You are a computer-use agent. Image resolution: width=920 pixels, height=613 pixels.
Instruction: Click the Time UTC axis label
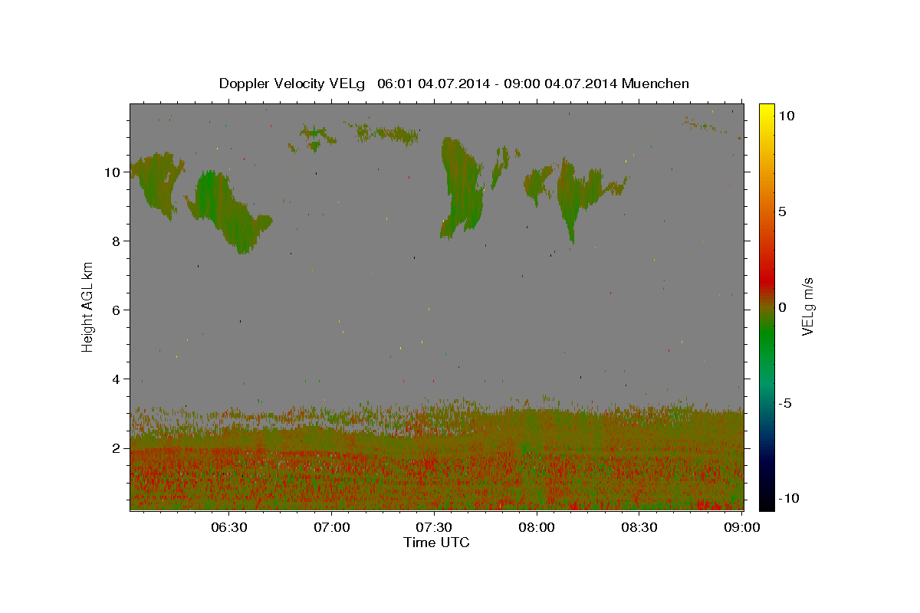[436, 543]
